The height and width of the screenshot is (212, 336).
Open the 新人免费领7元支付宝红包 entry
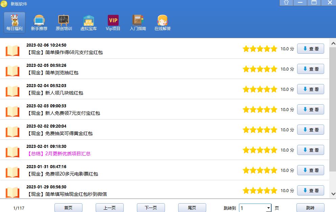coord(64,113)
